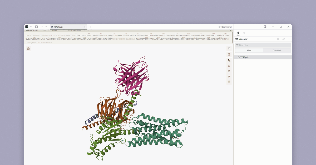Toggle the right panel layout icon

coord(265,27)
